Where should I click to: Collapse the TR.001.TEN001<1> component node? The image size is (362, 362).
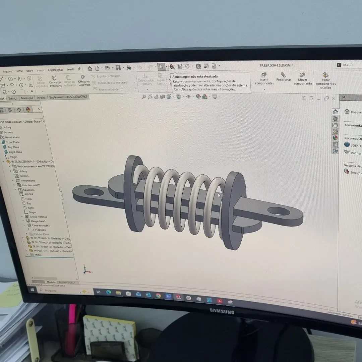tap(3, 162)
